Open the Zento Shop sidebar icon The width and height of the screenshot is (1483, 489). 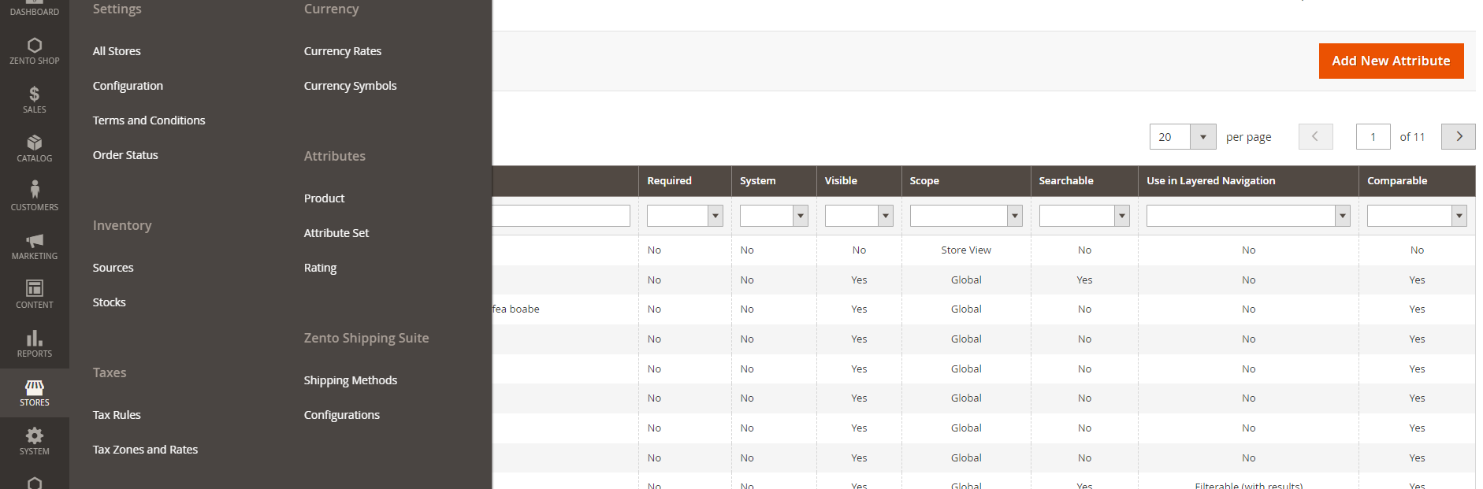[35, 50]
